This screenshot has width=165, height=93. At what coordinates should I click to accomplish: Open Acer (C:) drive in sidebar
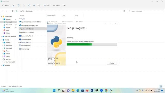tap(7, 59)
